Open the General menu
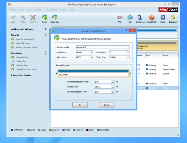 13,10
